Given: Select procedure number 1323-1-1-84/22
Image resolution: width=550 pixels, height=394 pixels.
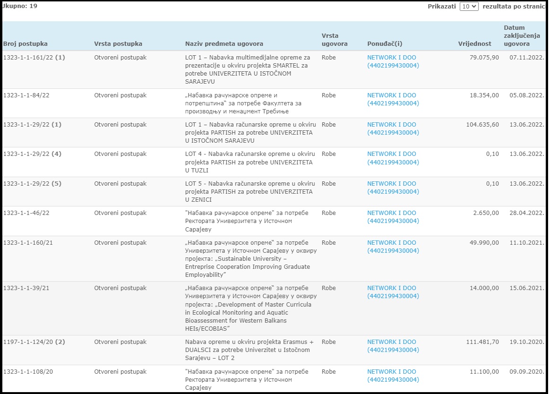Looking at the screenshot, I should (26, 95).
